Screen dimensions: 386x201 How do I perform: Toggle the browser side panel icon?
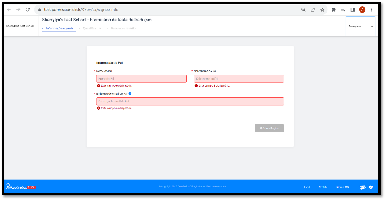coord(353,10)
